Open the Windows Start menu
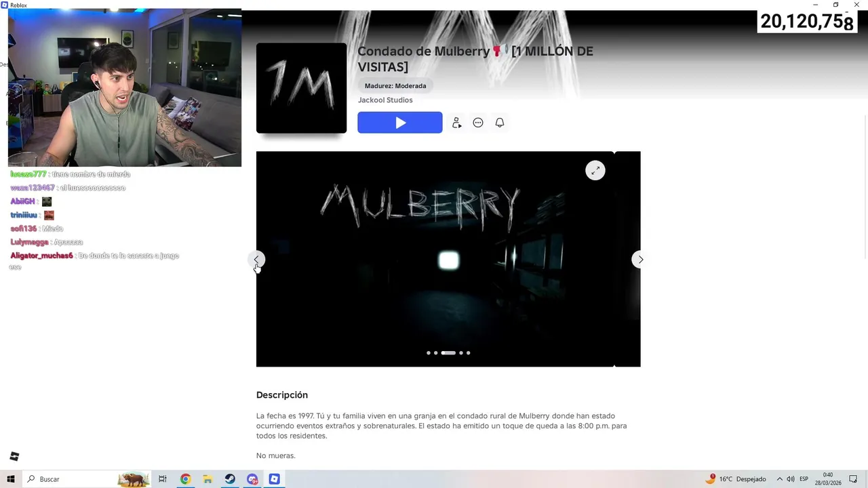This screenshot has width=868, height=488. (11, 479)
